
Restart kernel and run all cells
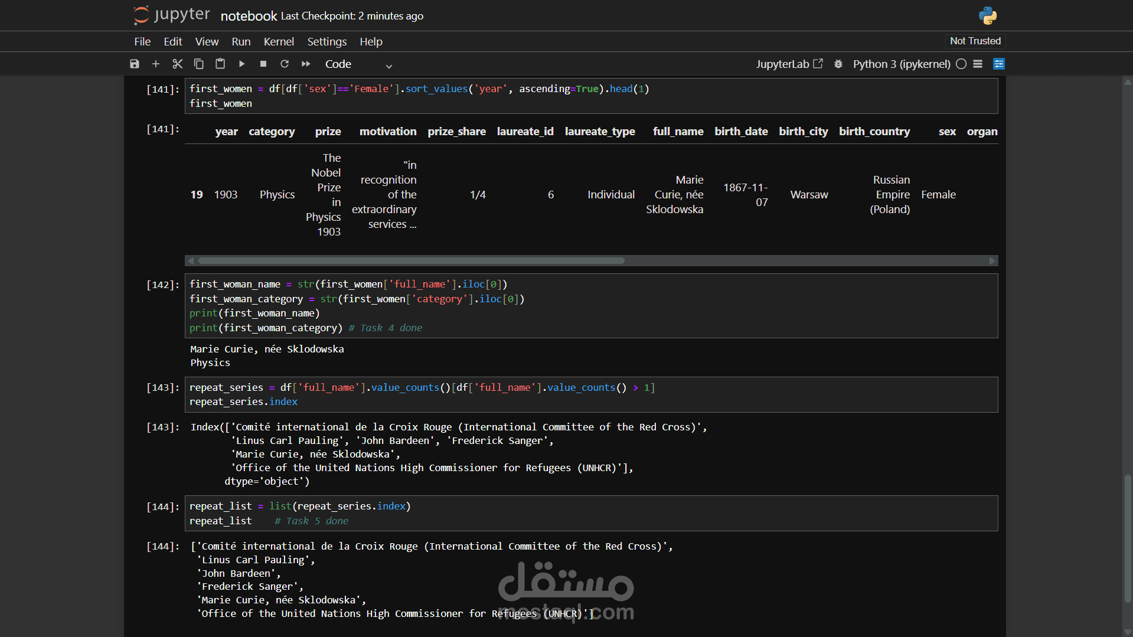pos(306,64)
